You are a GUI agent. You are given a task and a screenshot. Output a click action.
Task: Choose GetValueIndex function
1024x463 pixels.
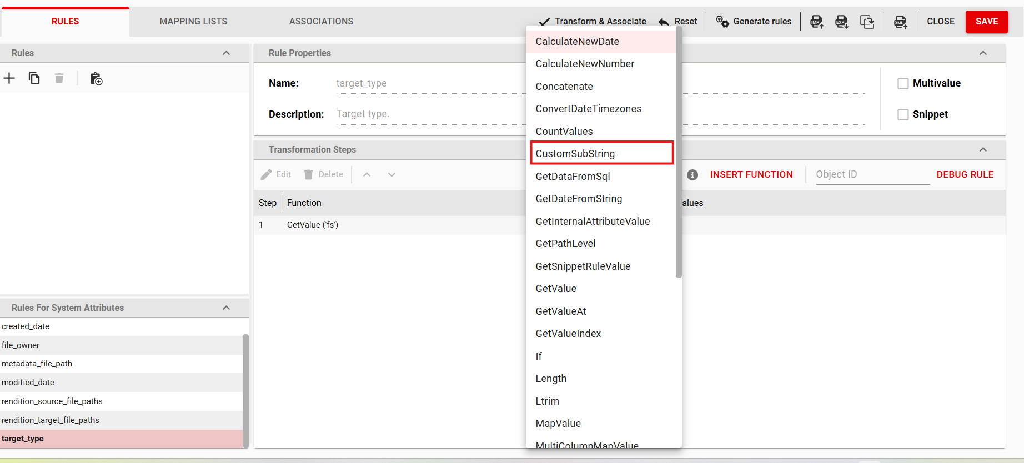point(601,334)
